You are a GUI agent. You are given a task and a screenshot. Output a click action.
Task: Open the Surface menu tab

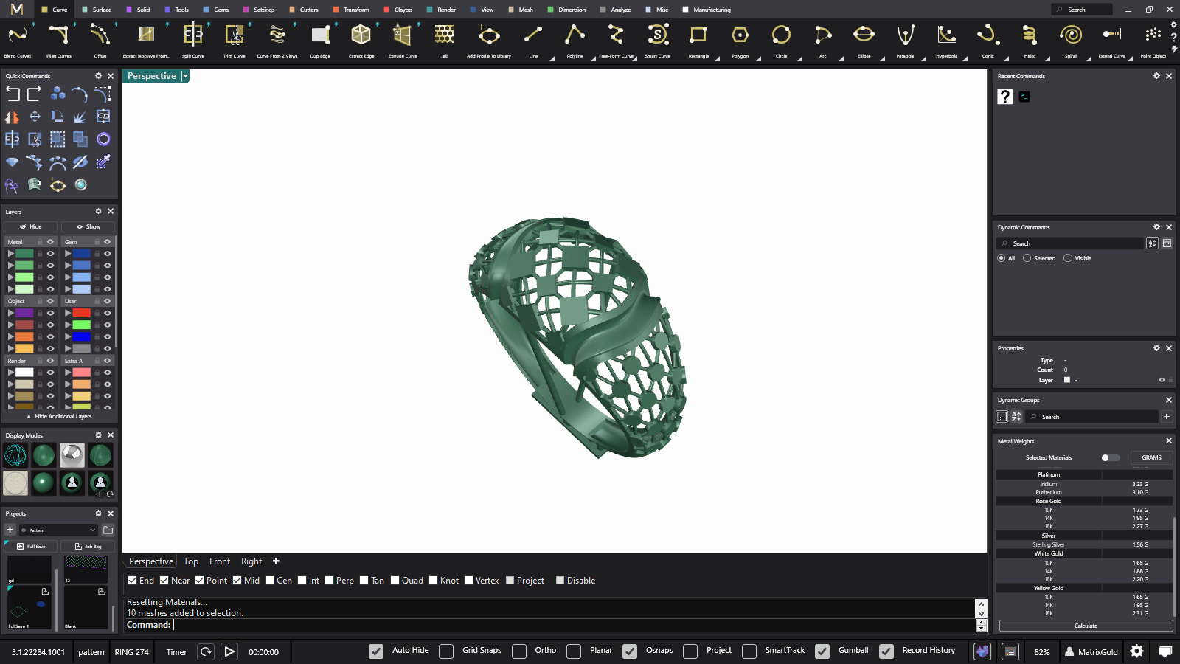tap(97, 10)
